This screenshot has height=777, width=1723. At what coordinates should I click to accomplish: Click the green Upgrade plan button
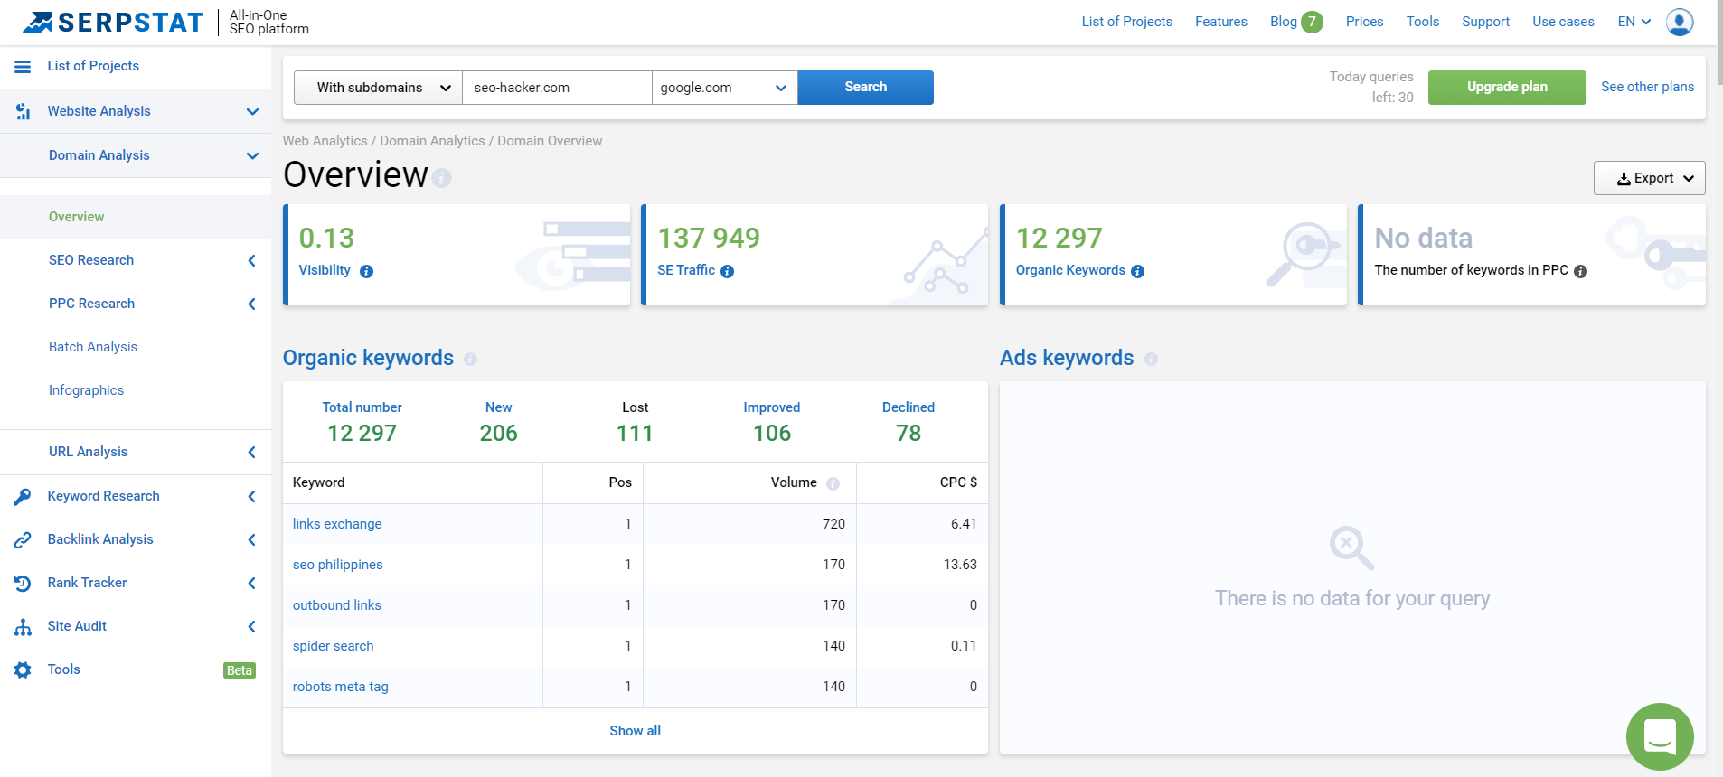point(1506,88)
